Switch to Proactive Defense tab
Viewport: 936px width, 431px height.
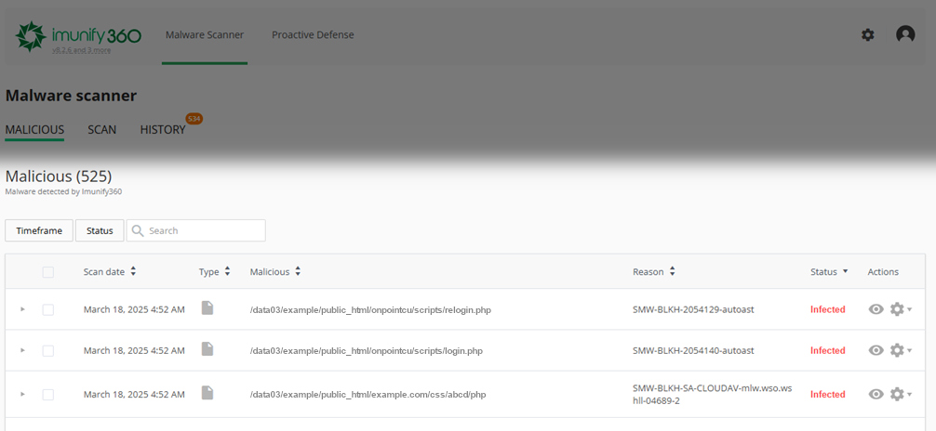pos(313,35)
